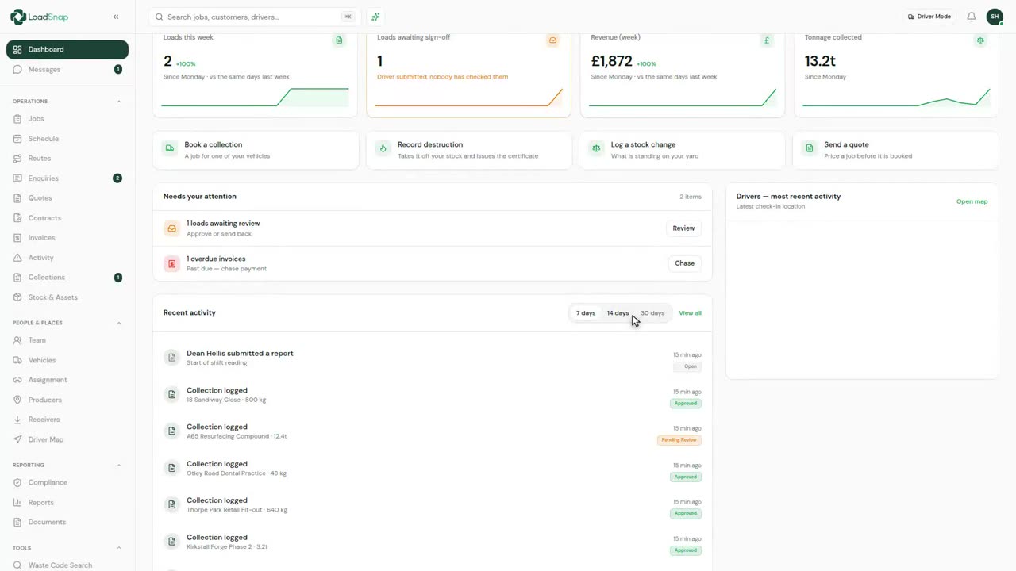Click the Revenue pound sign icon
Viewport: 1016px width, 571px height.
click(767, 40)
